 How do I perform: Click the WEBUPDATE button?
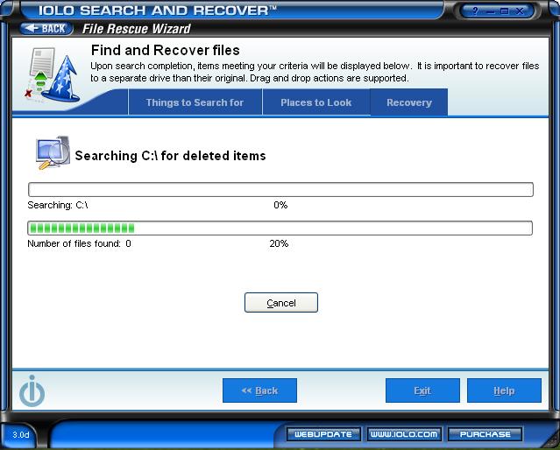(x=323, y=434)
